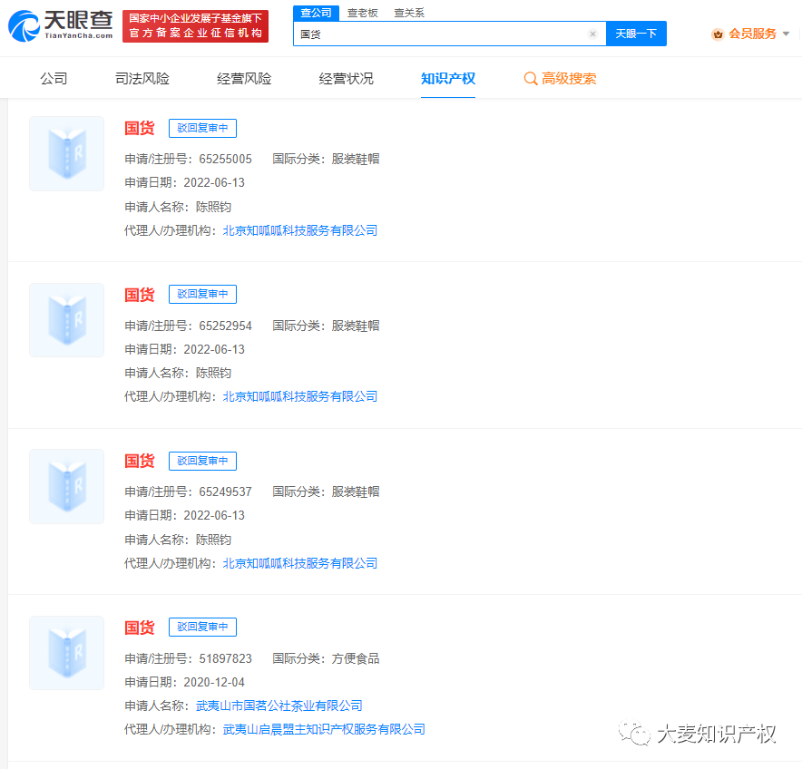Click the red 国家中小企业发展子基金旗下 banner
This screenshot has width=802, height=769.
click(195, 25)
